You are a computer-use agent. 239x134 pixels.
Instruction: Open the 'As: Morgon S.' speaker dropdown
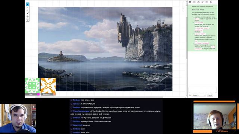click(x=199, y=95)
